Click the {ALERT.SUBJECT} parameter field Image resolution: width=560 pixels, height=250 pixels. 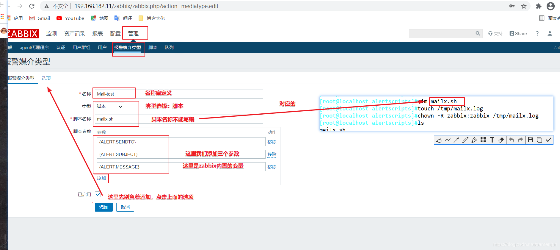tap(181, 154)
